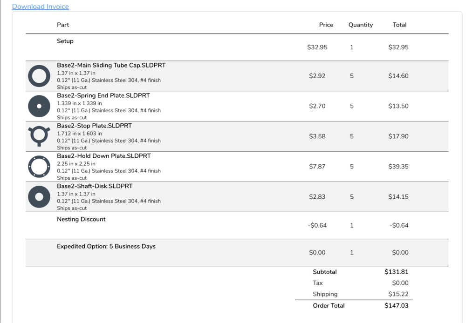
Task: Click the Part column header
Action: (x=63, y=25)
